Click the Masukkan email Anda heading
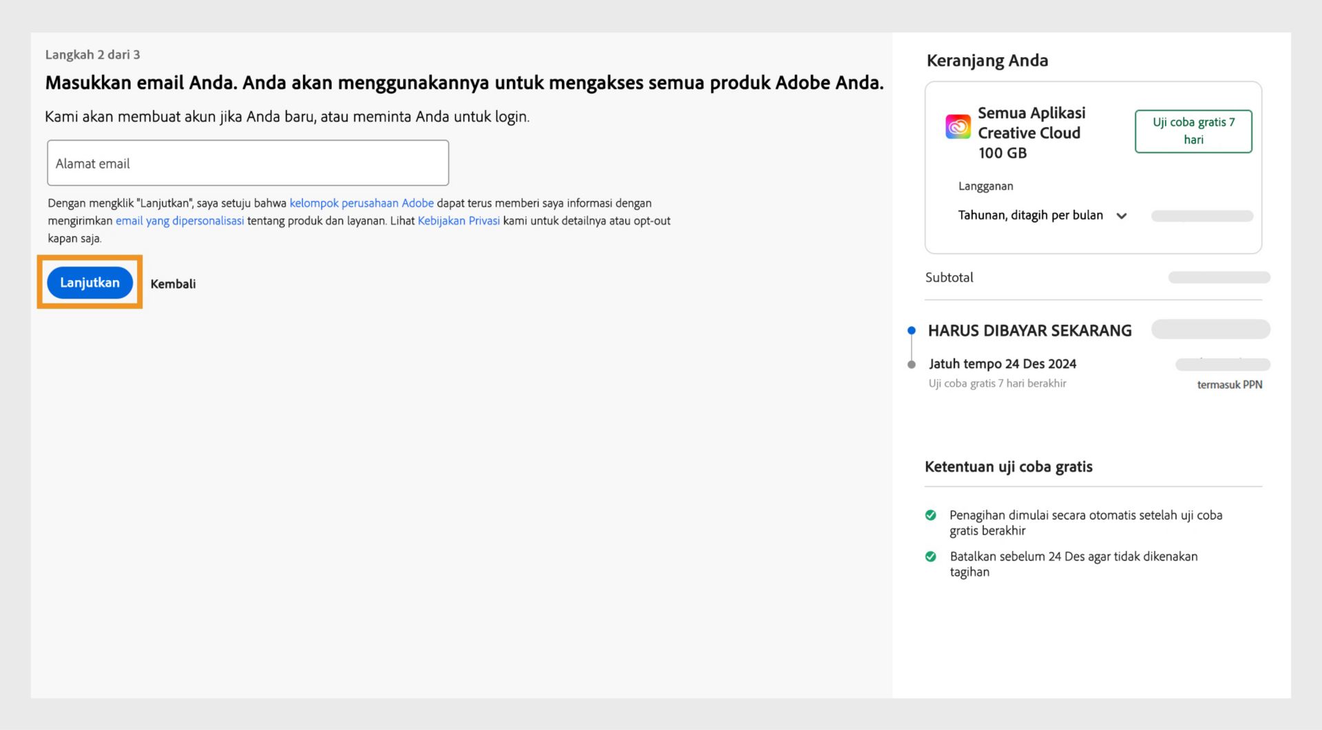 464,83
